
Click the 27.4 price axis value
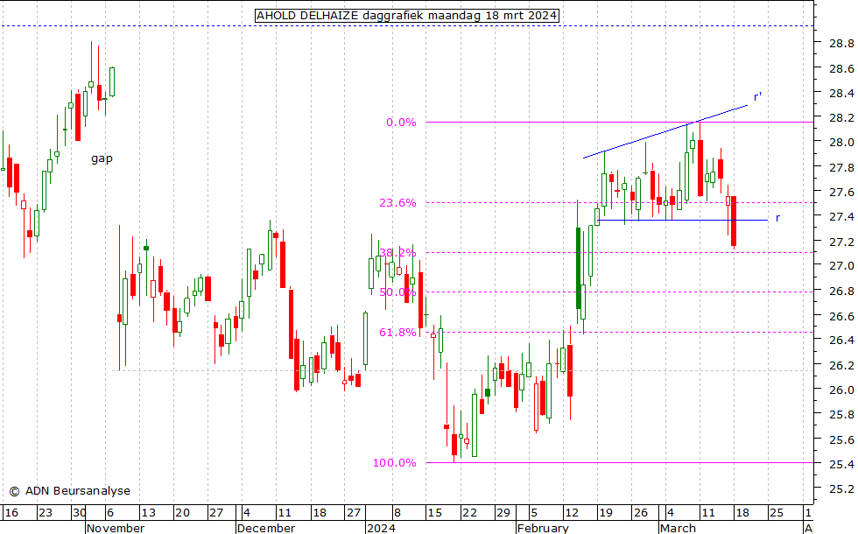841,217
